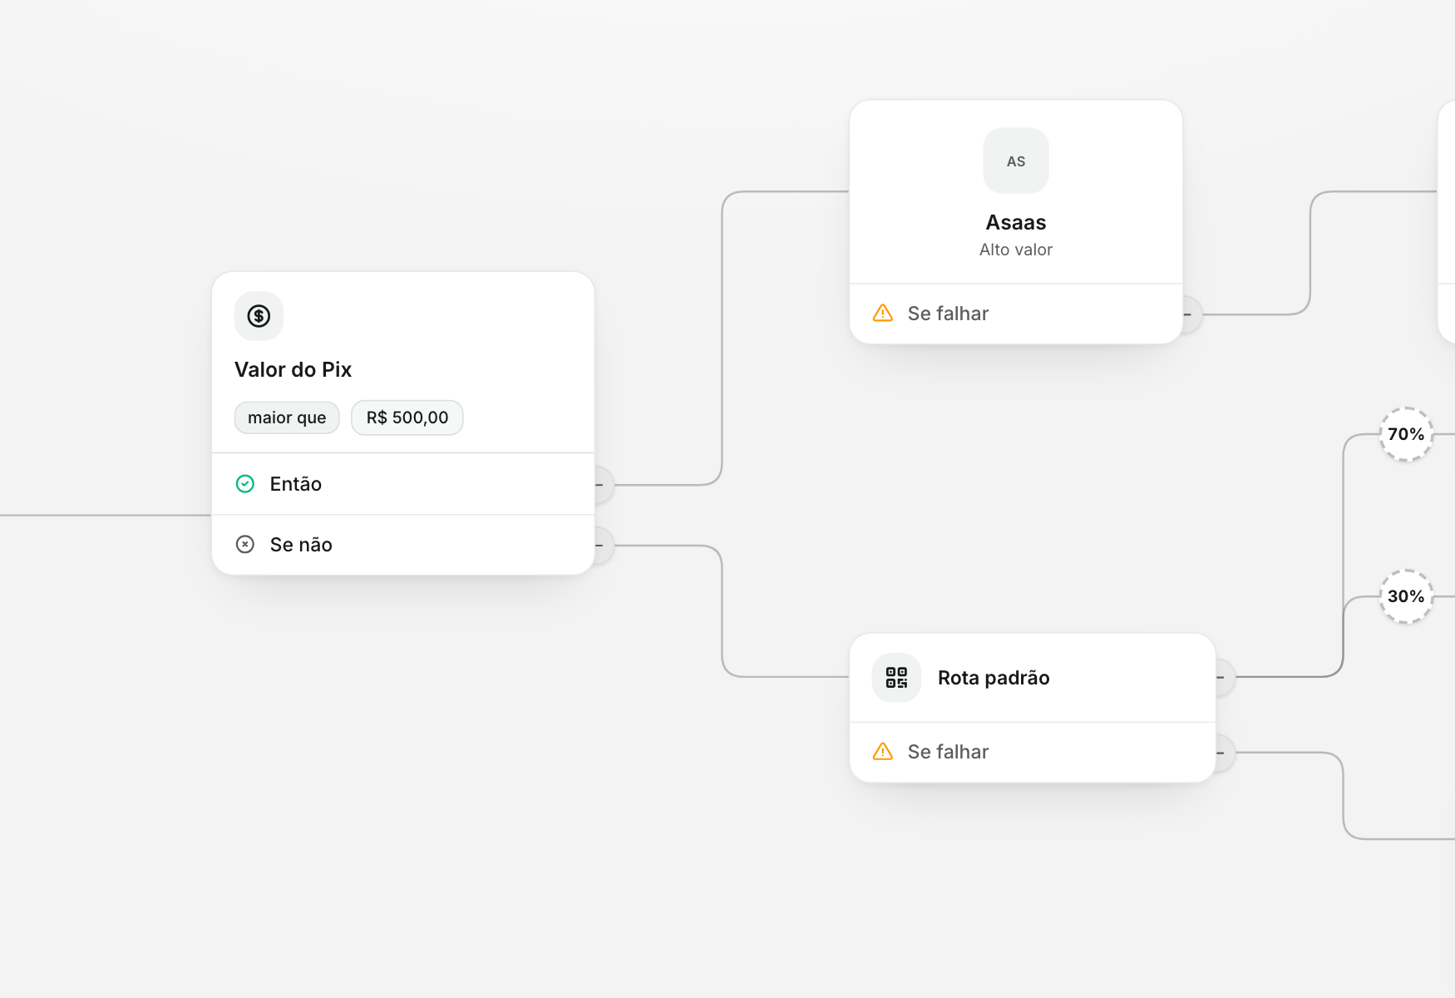1455x998 pixels.
Task: Click the QR code icon on Rota padrão
Action: click(x=896, y=678)
